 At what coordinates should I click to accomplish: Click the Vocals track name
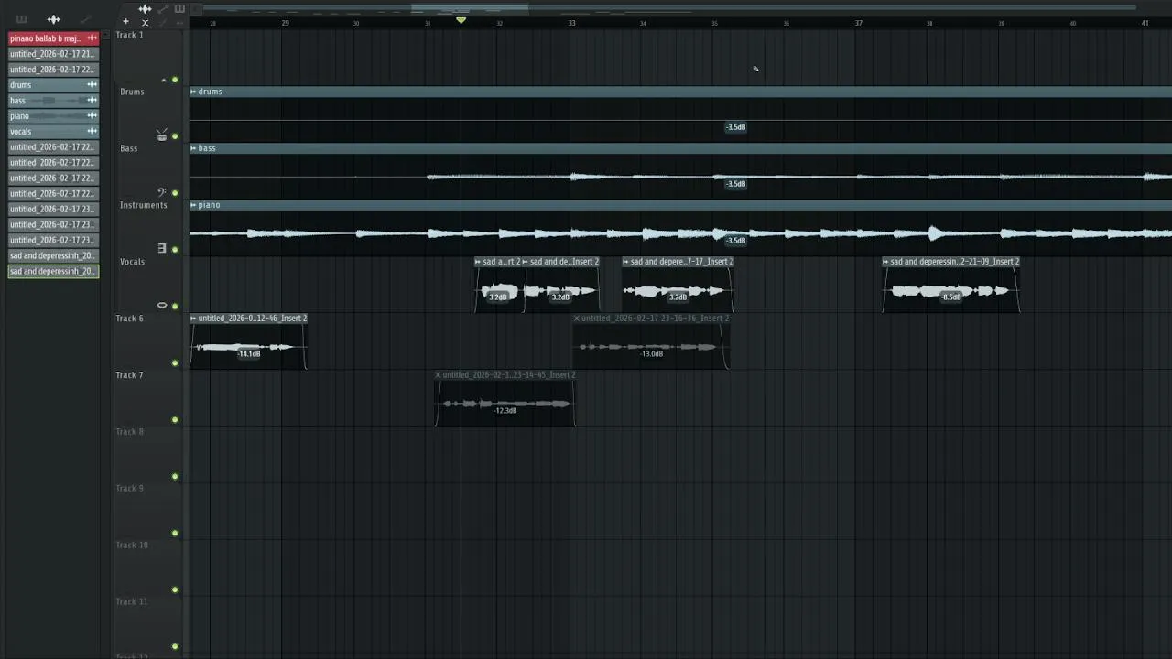[132, 262]
